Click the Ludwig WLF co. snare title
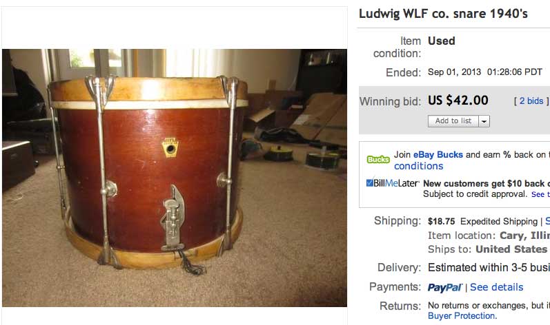 coord(443,14)
